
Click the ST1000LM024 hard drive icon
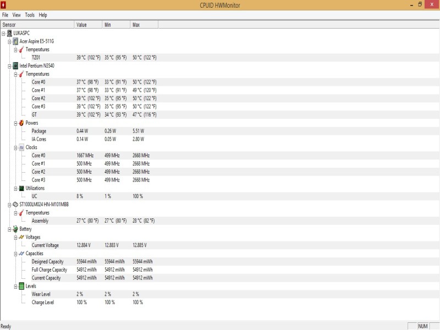pos(15,205)
